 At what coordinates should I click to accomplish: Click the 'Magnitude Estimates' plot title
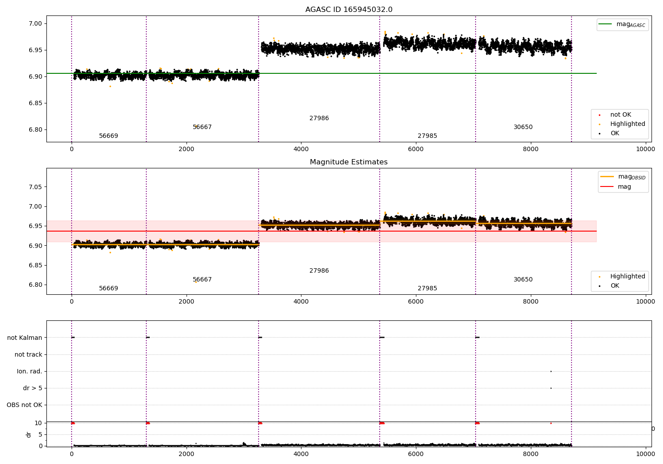coord(349,162)
